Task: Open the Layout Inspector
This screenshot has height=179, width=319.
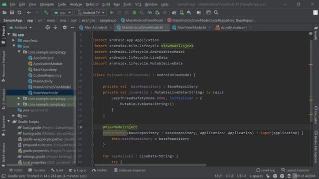Action: coord(296,170)
